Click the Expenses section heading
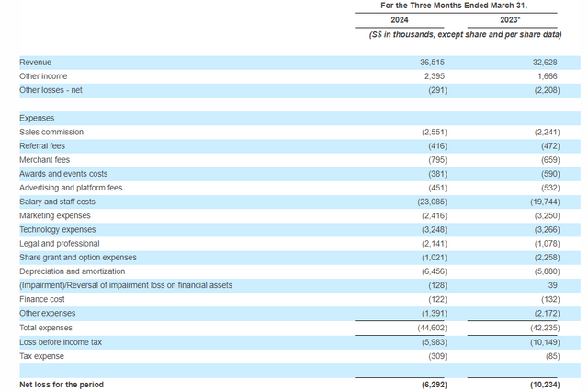Viewport: 588px width, 392px height. pyautogui.click(x=38, y=118)
